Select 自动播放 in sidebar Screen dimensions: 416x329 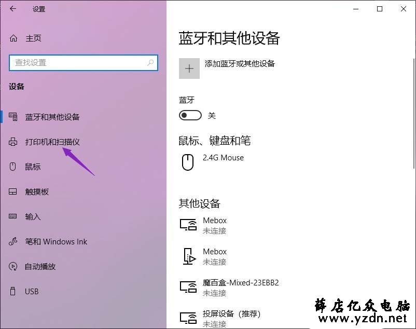(x=40, y=266)
